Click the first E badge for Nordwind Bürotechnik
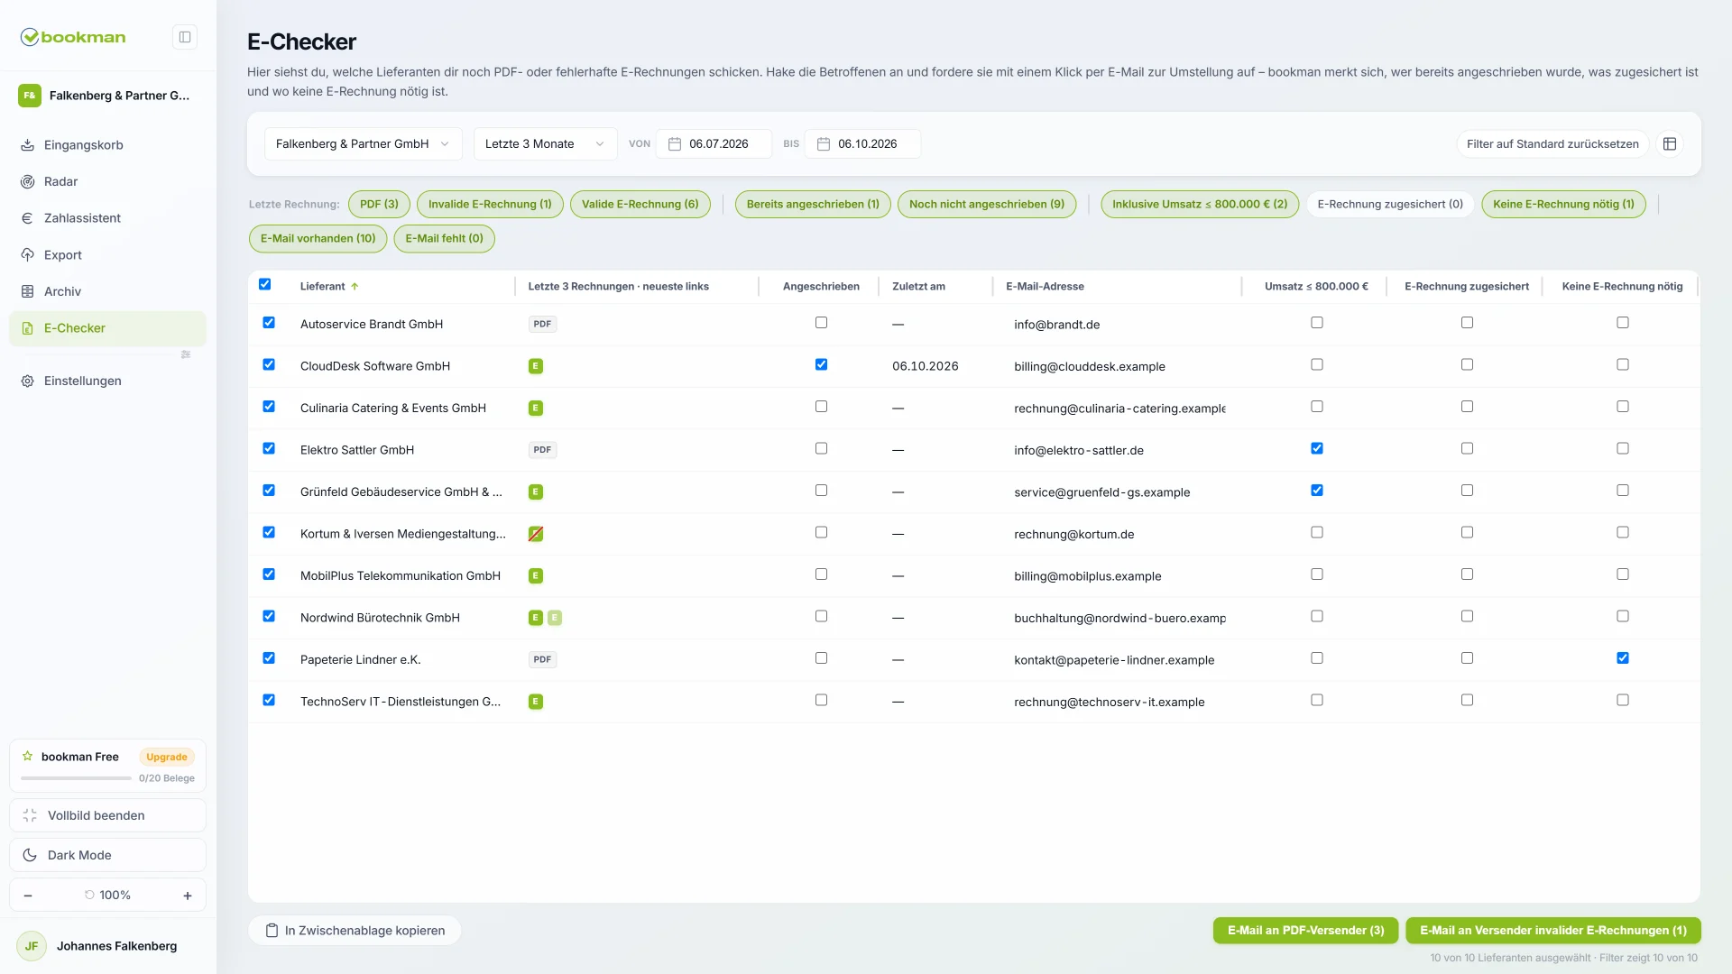The image size is (1732, 974). tap(536, 618)
